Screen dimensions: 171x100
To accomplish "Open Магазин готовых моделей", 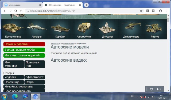I will coord(24,55).
